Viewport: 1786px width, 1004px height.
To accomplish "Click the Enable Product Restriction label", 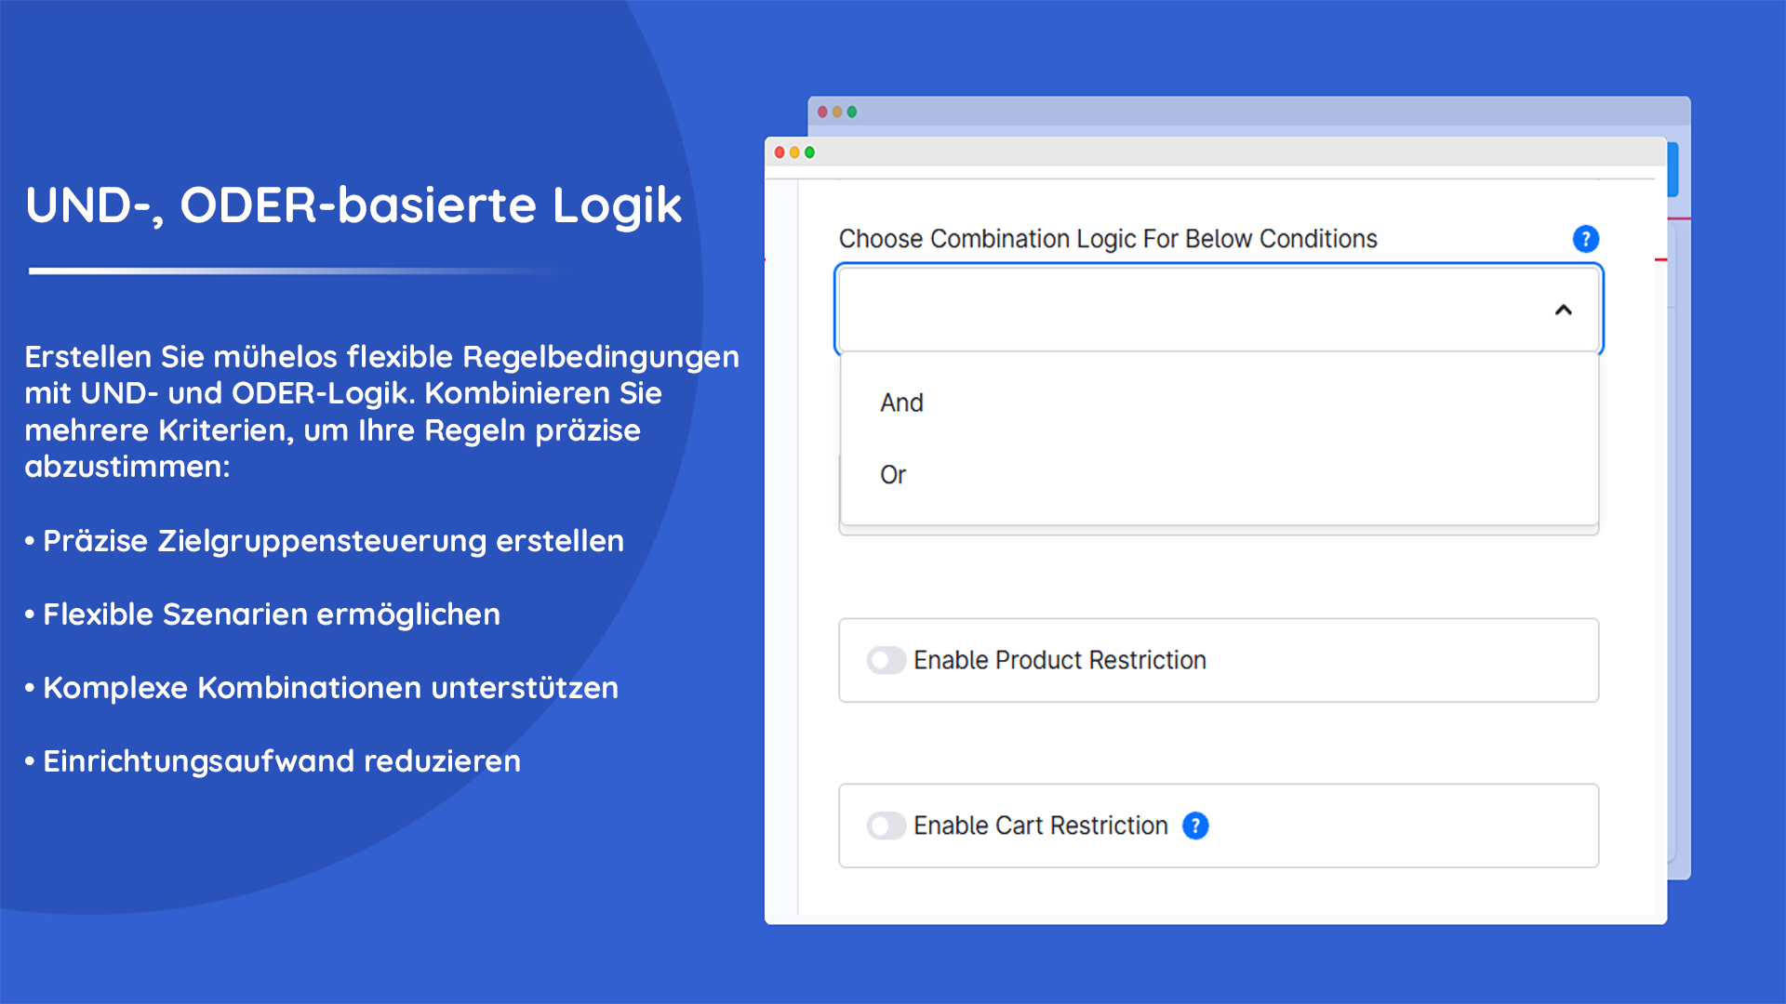I will [x=1060, y=660].
